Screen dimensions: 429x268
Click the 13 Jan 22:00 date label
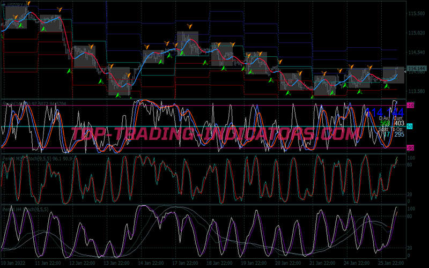click(x=116, y=263)
